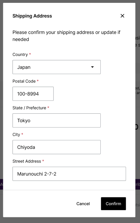Screen dimensions: 140x223
Task: Click the City field label
Action: pos(16,135)
